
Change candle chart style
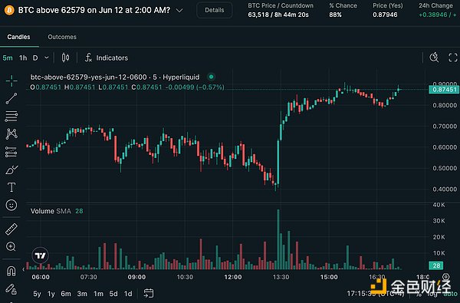pos(65,58)
